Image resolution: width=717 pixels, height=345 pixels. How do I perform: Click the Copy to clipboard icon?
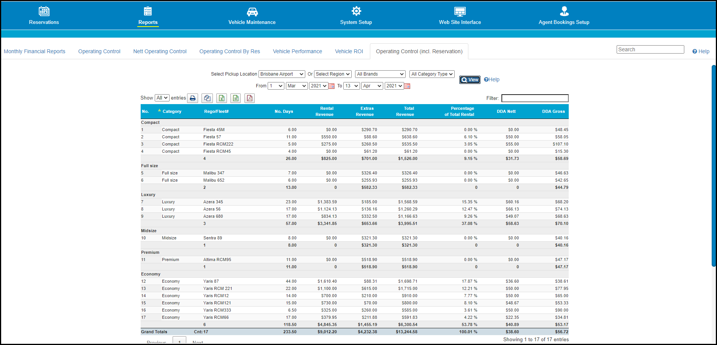207,98
